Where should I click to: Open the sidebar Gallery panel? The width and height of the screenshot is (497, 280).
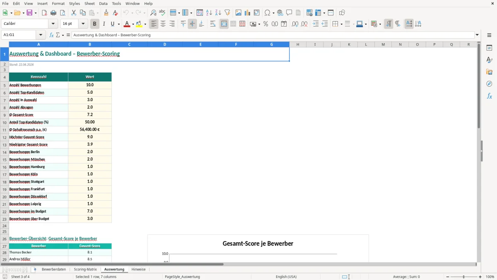click(489, 72)
